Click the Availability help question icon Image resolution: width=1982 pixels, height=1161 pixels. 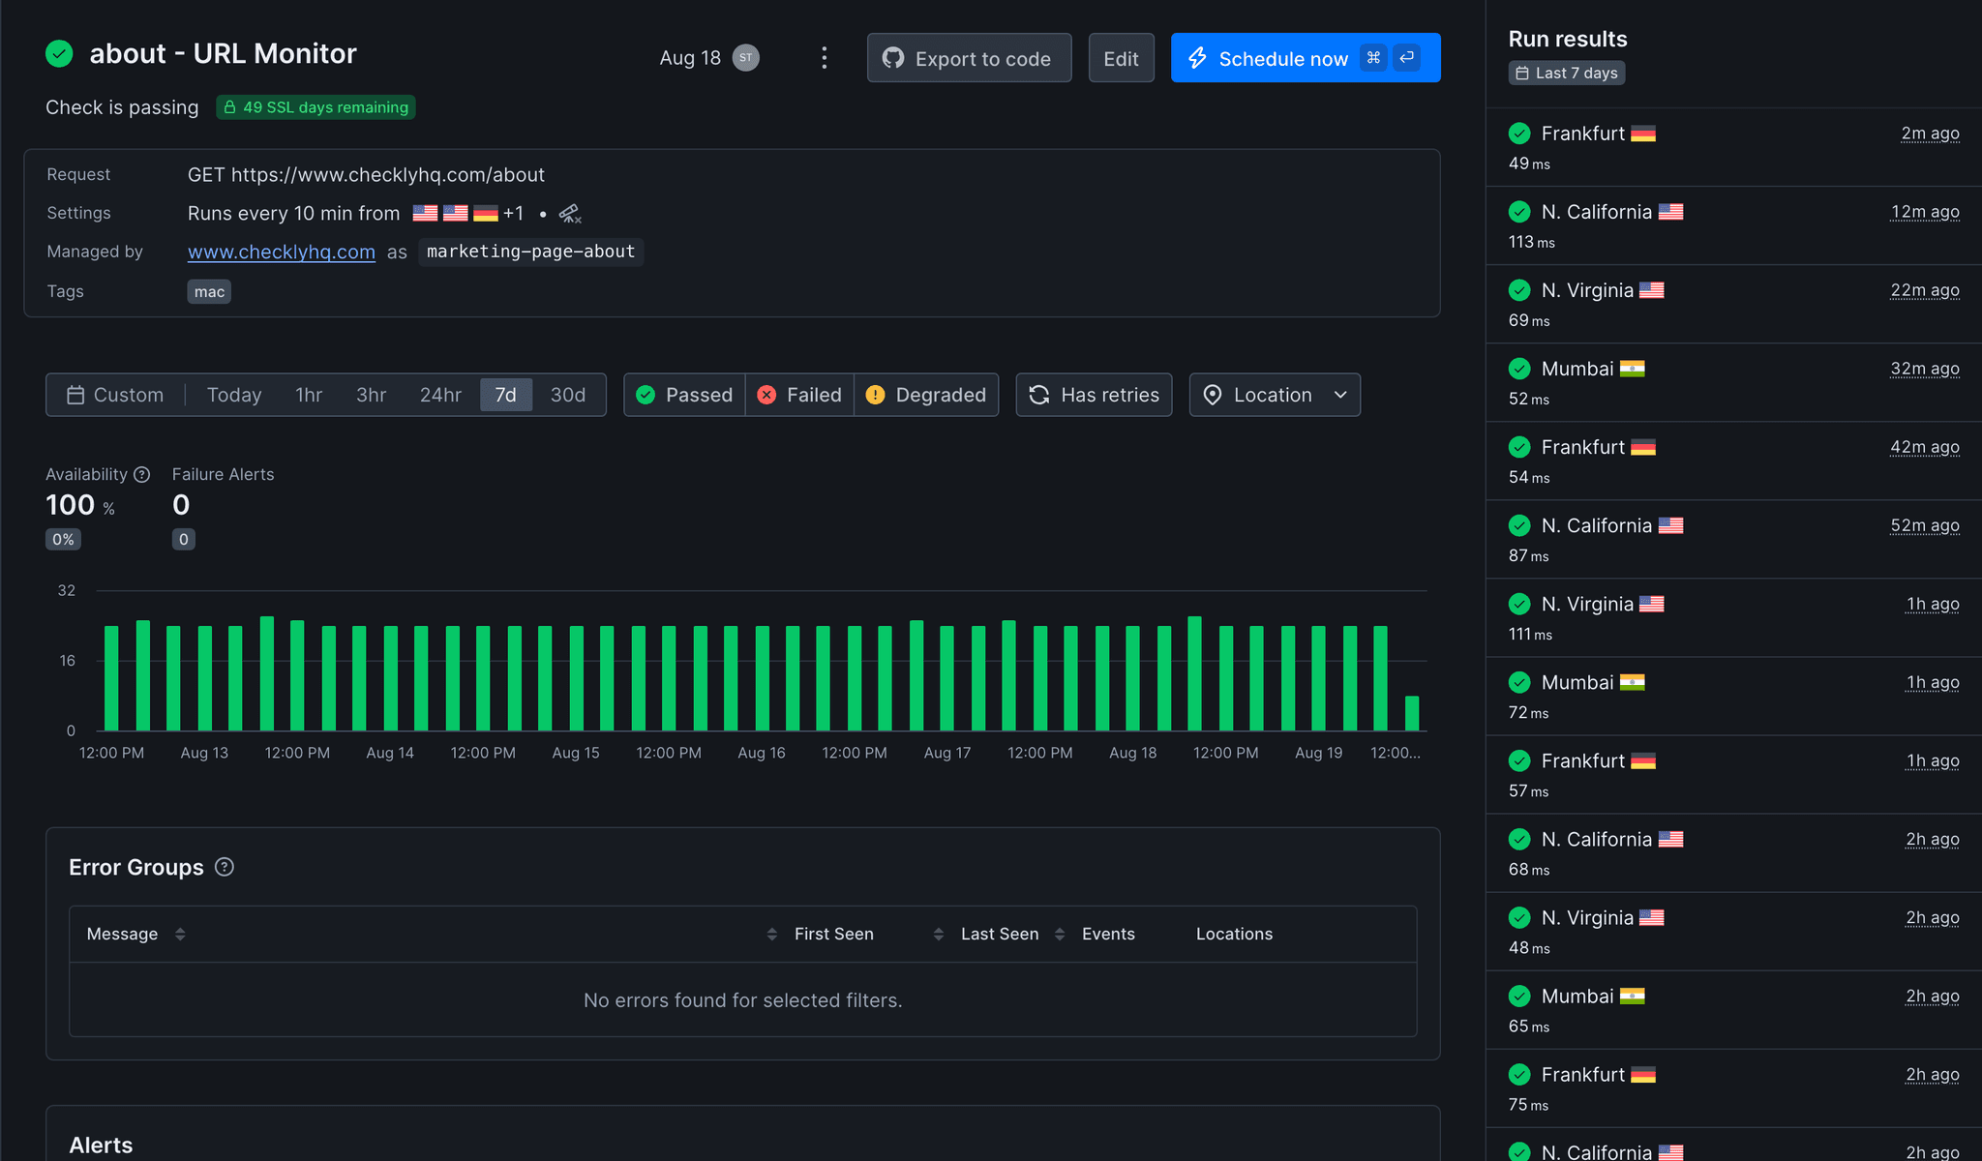pos(142,474)
